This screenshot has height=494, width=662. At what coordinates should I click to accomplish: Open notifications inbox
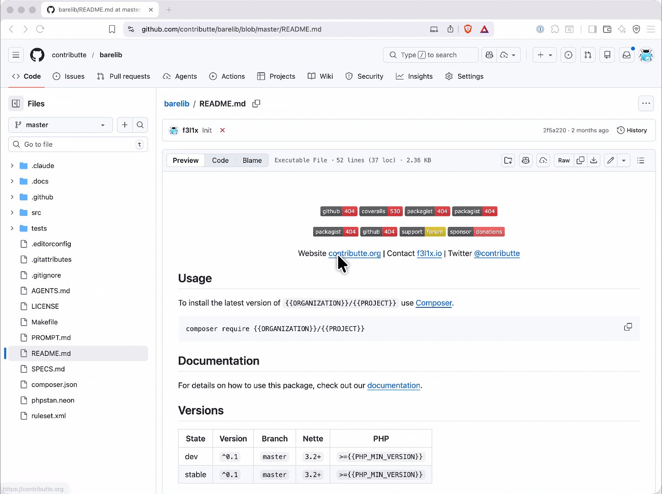point(627,55)
